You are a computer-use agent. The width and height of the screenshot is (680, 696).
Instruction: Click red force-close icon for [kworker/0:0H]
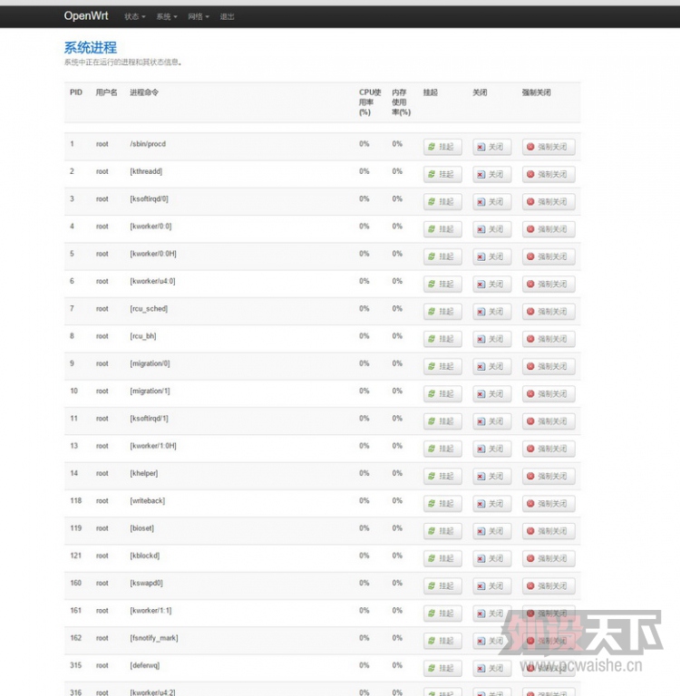coord(530,256)
